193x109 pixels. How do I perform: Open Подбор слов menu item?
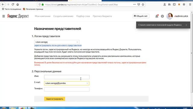click(83, 16)
